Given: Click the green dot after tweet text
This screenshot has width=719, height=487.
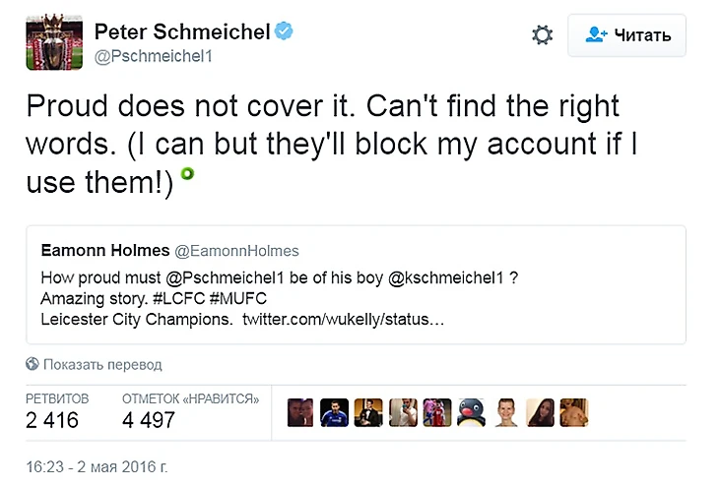Looking at the screenshot, I should coord(187,174).
